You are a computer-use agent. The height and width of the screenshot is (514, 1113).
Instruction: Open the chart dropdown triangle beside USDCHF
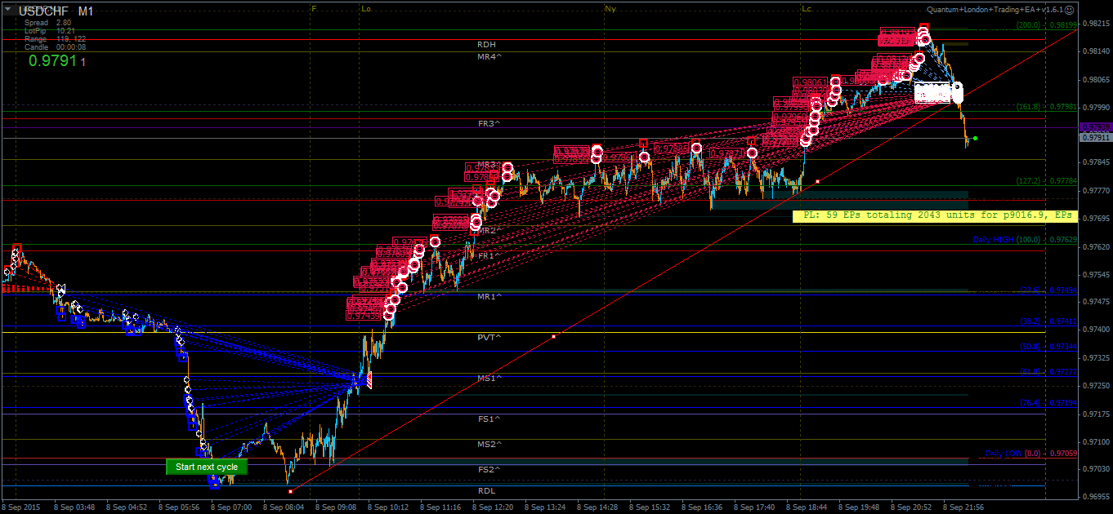click(x=8, y=10)
